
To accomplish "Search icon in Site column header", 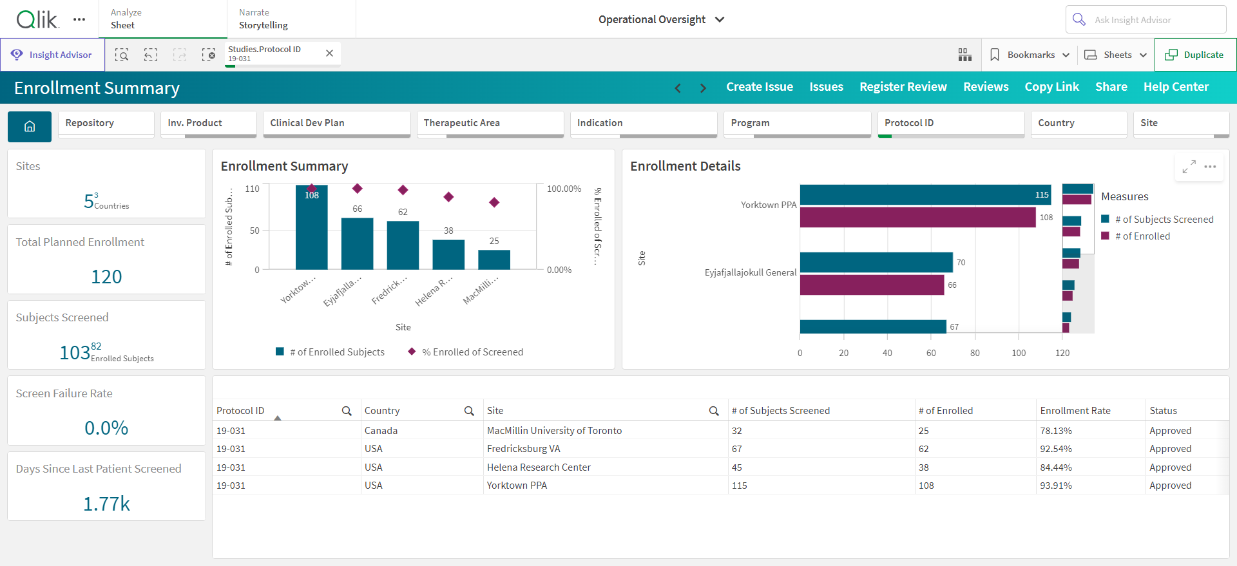I will [714, 411].
